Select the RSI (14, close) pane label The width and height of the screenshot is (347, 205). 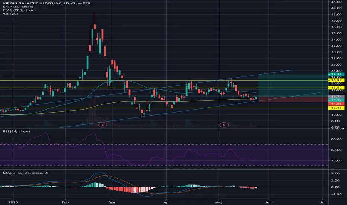(16, 132)
